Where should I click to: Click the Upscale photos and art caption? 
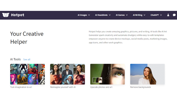101,87
